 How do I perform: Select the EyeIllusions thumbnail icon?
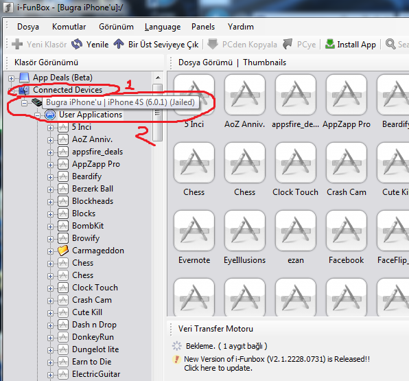point(245,231)
